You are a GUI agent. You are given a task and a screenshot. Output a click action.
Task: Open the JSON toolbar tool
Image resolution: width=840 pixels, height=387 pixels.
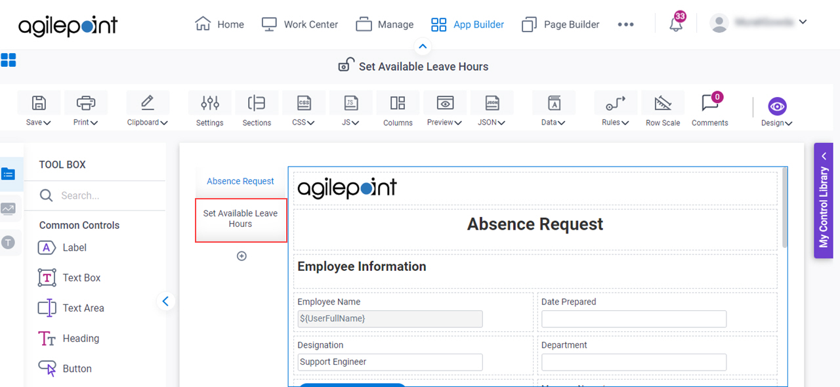tap(492, 103)
